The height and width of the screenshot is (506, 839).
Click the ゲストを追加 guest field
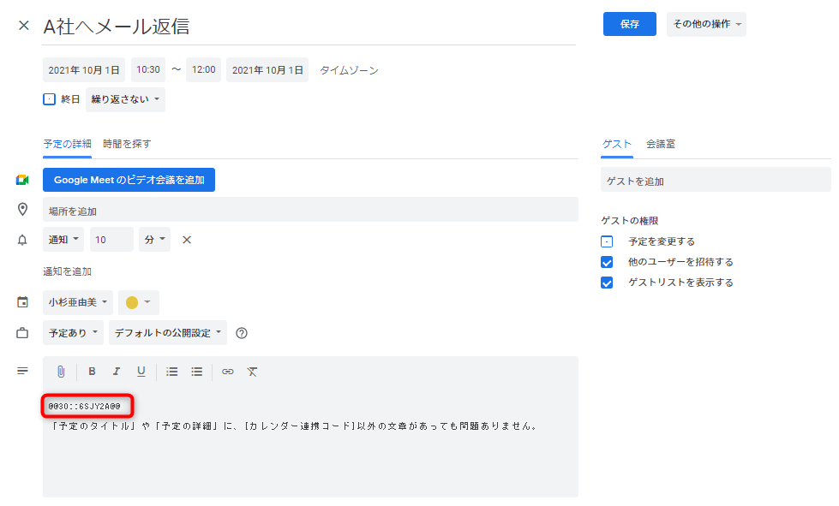click(x=716, y=180)
